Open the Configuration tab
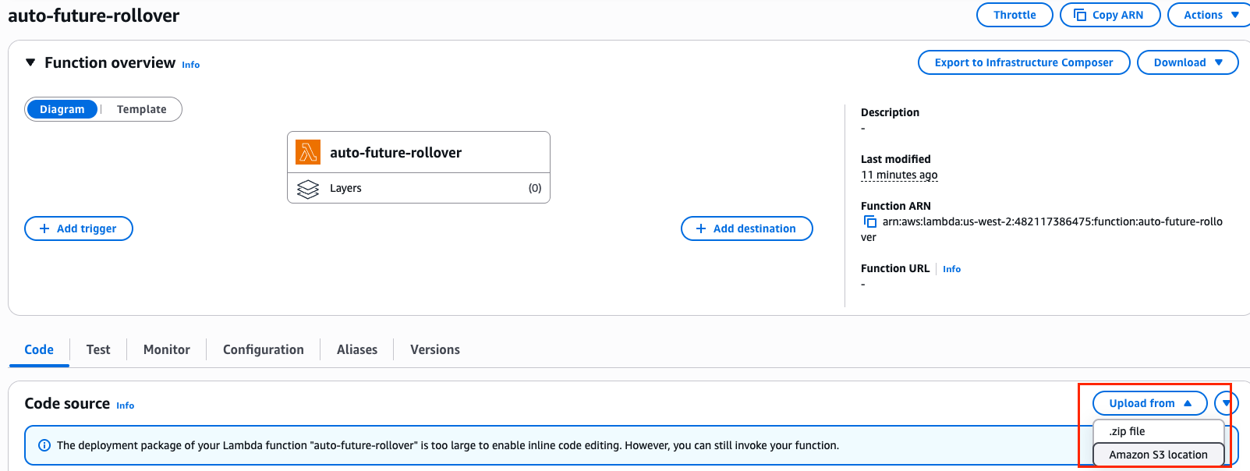The image size is (1250, 471). [x=264, y=349]
